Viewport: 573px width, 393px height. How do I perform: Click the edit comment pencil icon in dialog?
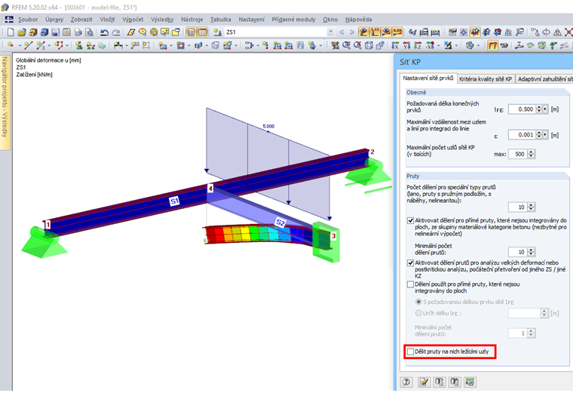424,382
